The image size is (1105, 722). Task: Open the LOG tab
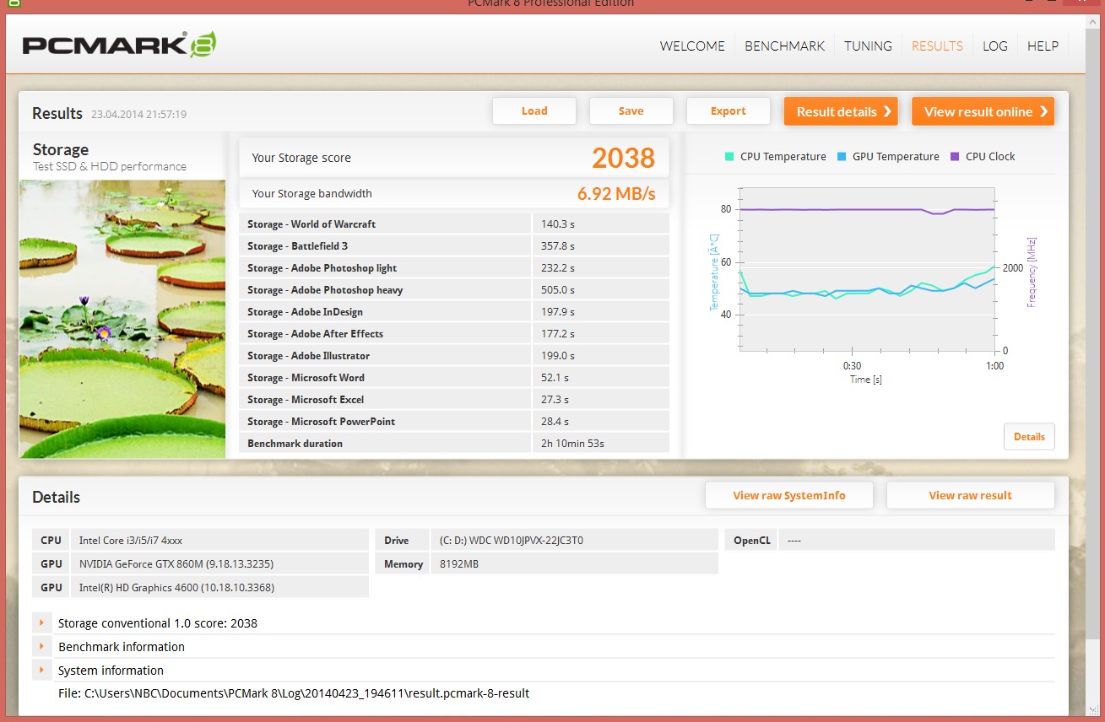(x=995, y=46)
